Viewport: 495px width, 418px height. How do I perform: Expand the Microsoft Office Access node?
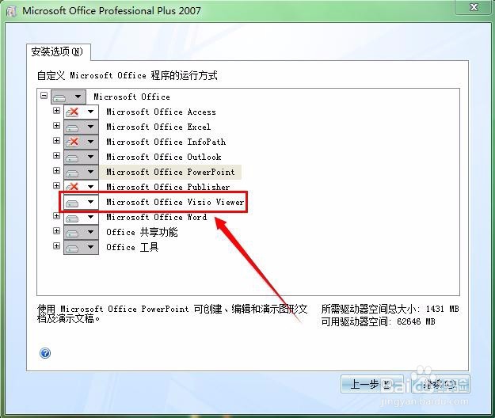pos(56,110)
